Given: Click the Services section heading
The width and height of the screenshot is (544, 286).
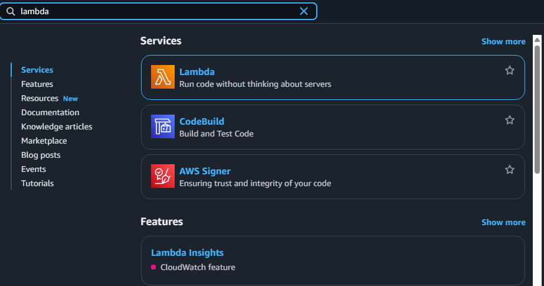Looking at the screenshot, I should tap(161, 41).
